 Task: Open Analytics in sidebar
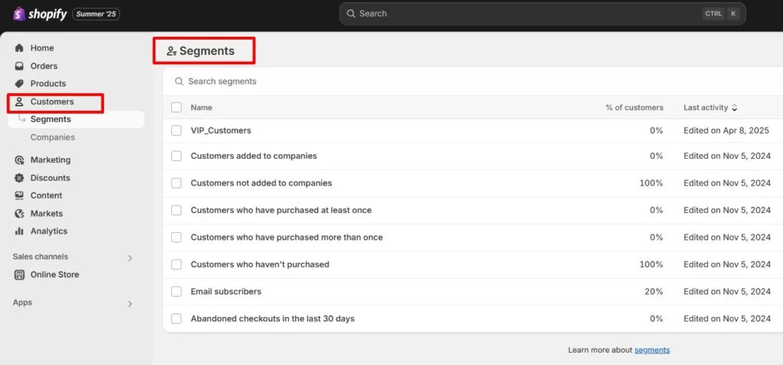pyautogui.click(x=49, y=231)
